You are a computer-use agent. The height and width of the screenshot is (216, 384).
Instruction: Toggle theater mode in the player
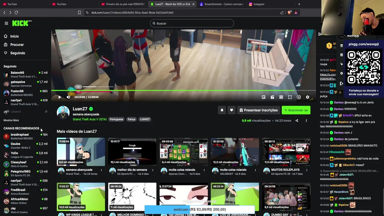click(x=281, y=97)
